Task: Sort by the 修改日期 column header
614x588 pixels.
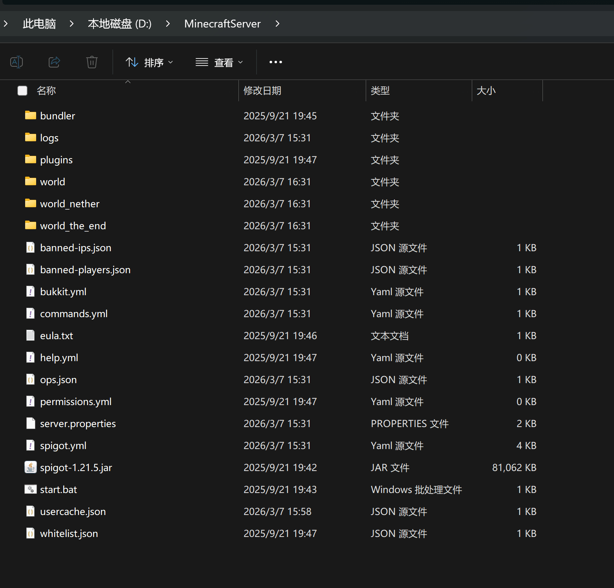Action: (262, 91)
